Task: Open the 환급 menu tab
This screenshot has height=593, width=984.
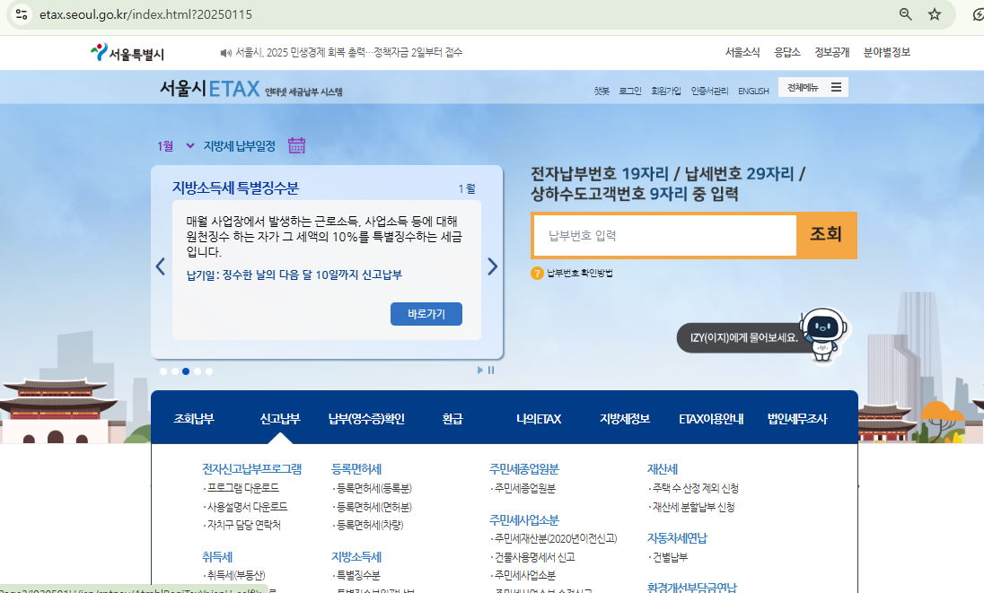Action: point(452,419)
